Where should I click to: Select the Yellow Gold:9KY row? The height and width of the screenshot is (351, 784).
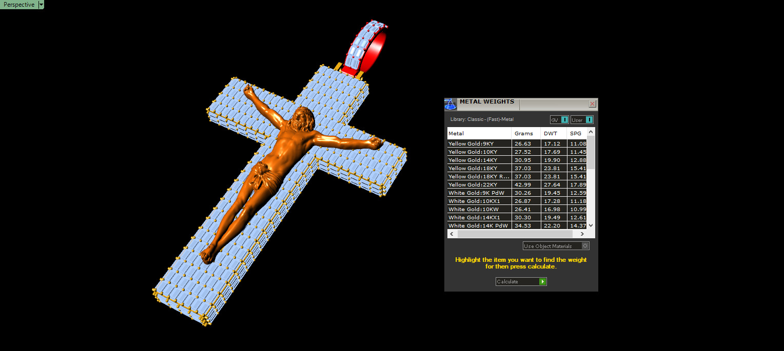point(517,143)
